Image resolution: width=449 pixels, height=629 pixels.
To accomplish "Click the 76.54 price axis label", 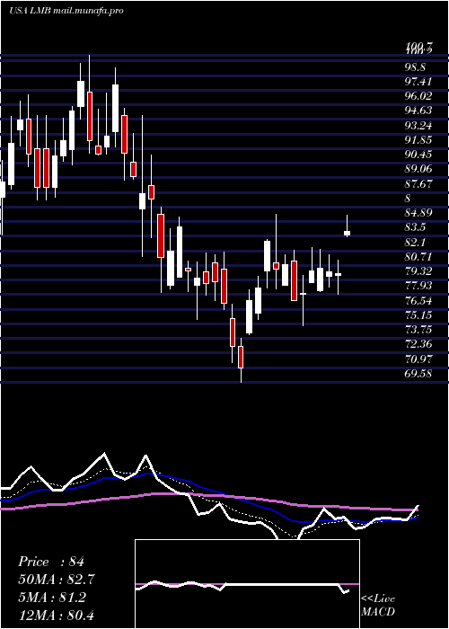I will (418, 301).
